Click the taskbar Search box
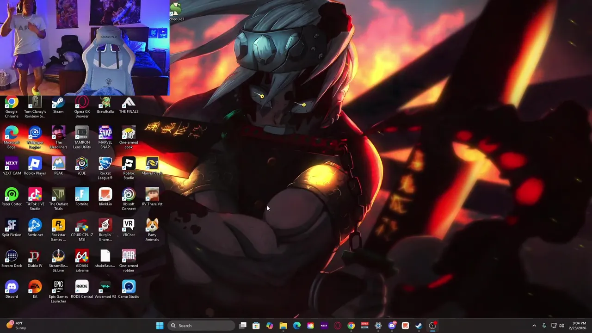 201,326
